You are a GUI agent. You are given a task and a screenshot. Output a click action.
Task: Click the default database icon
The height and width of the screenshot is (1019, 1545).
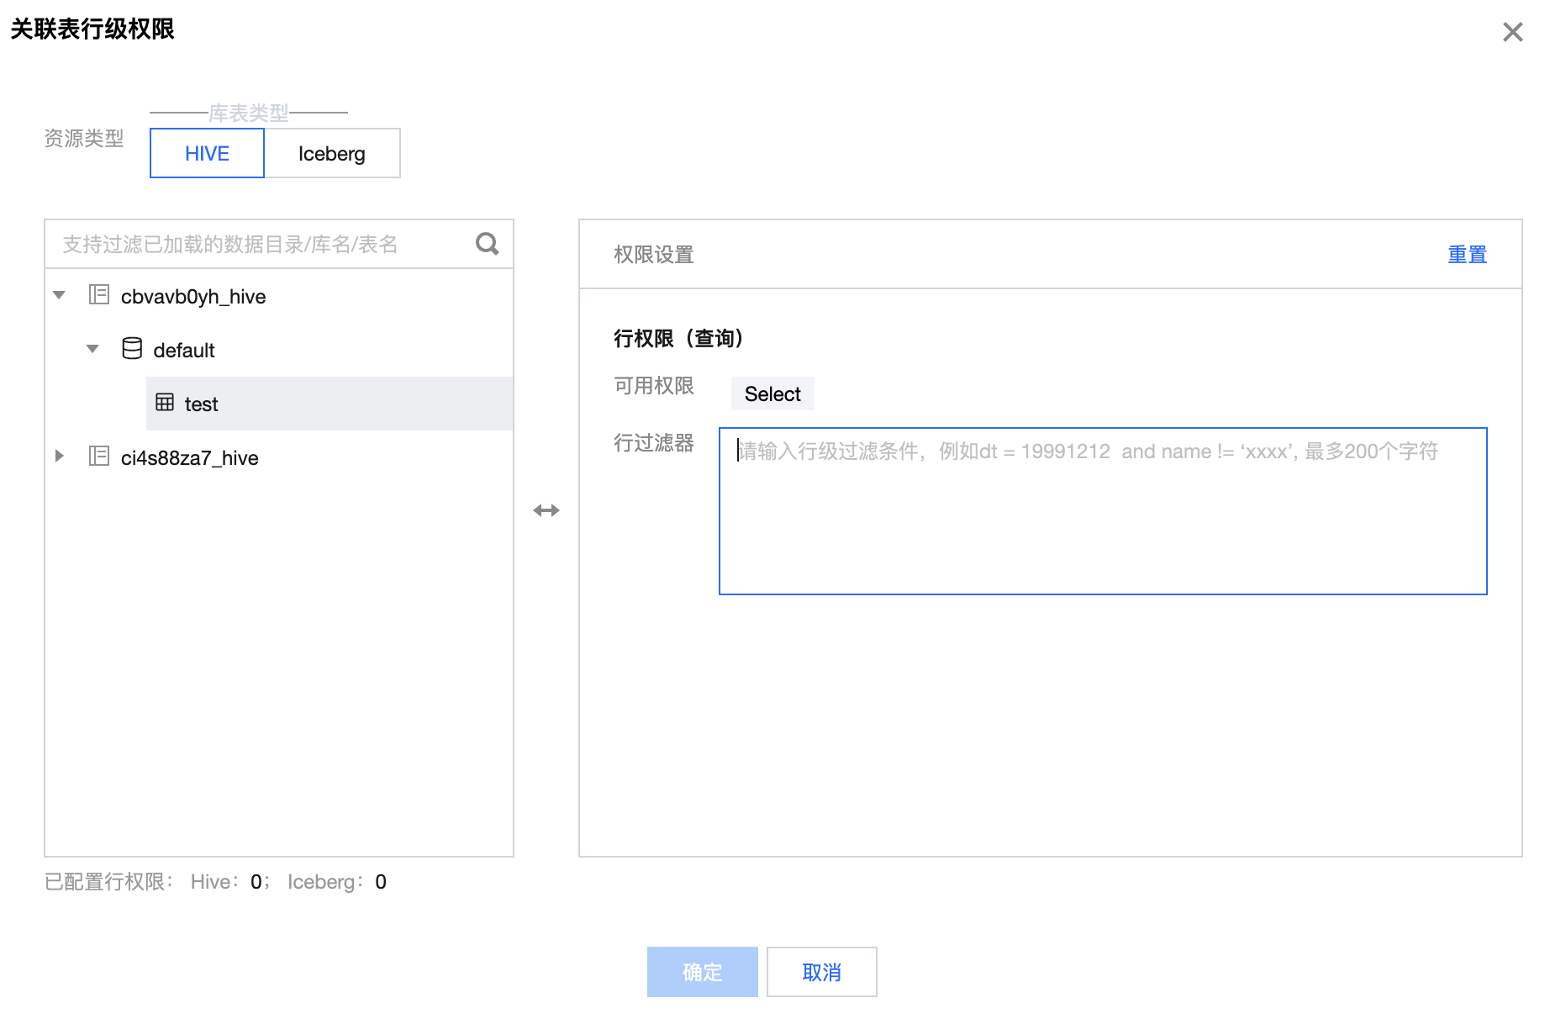click(132, 349)
